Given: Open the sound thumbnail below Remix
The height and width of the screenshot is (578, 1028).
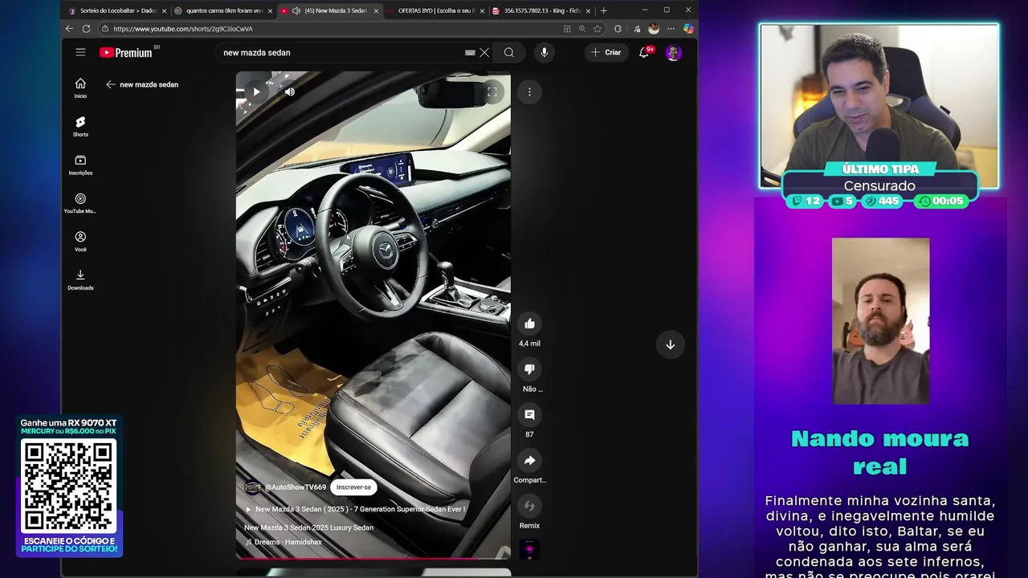Looking at the screenshot, I should pos(529,550).
